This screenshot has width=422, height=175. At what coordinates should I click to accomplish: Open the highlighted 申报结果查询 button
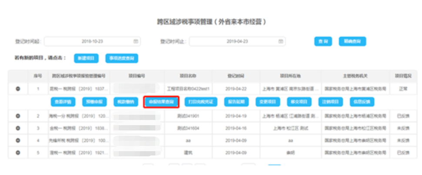pos(161,102)
